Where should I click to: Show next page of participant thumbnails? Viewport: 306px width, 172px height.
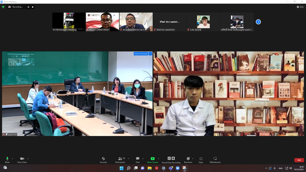tap(258, 22)
